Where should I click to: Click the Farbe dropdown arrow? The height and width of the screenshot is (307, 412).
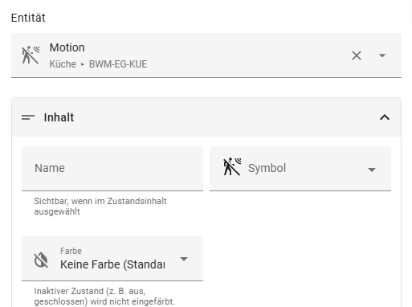[184, 259]
